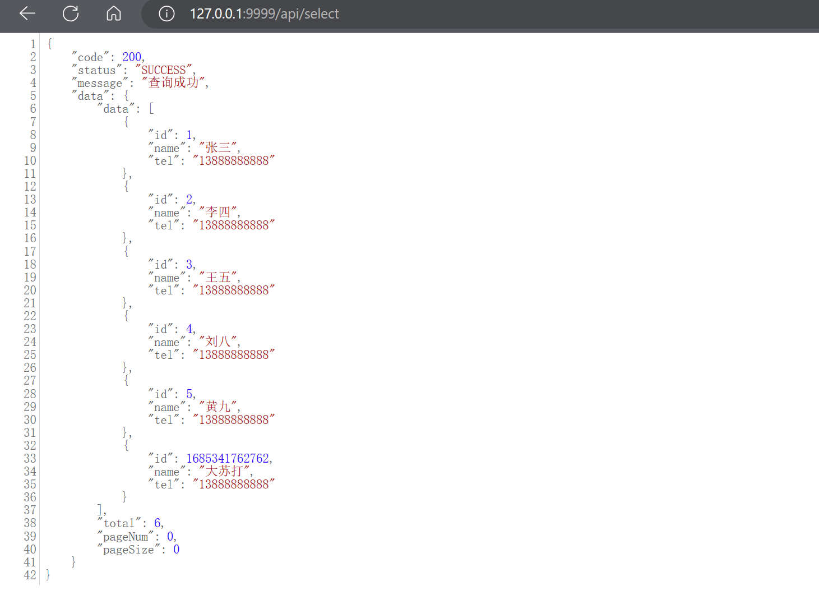The width and height of the screenshot is (819, 595).
Task: Click the "pageNum" key
Action: pyautogui.click(x=125, y=537)
